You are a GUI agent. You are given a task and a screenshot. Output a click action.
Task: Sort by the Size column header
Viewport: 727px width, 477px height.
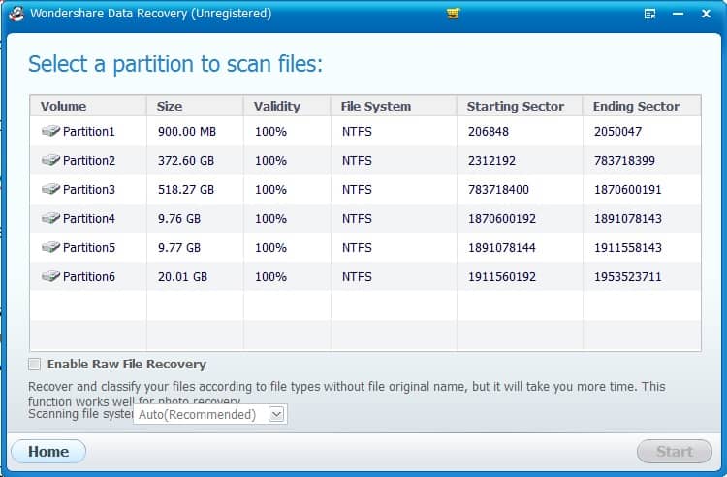pyautogui.click(x=195, y=106)
